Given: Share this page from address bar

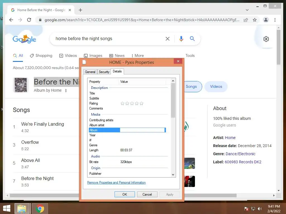Looking at the screenshot, I should pos(246,20).
